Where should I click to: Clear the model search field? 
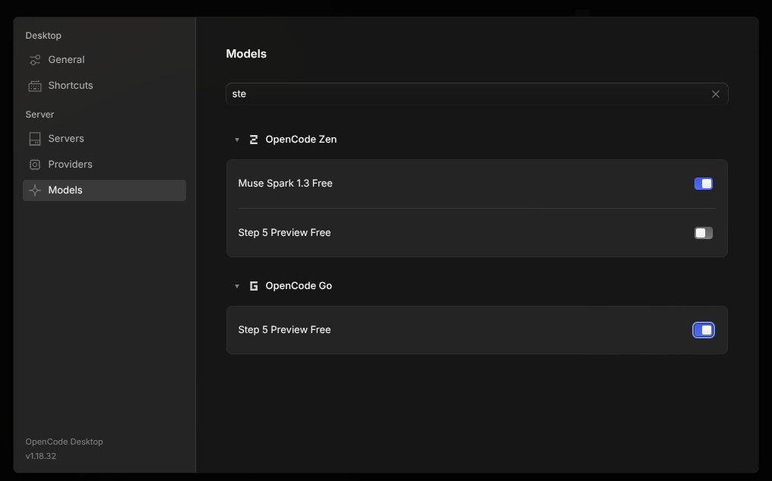click(x=715, y=94)
